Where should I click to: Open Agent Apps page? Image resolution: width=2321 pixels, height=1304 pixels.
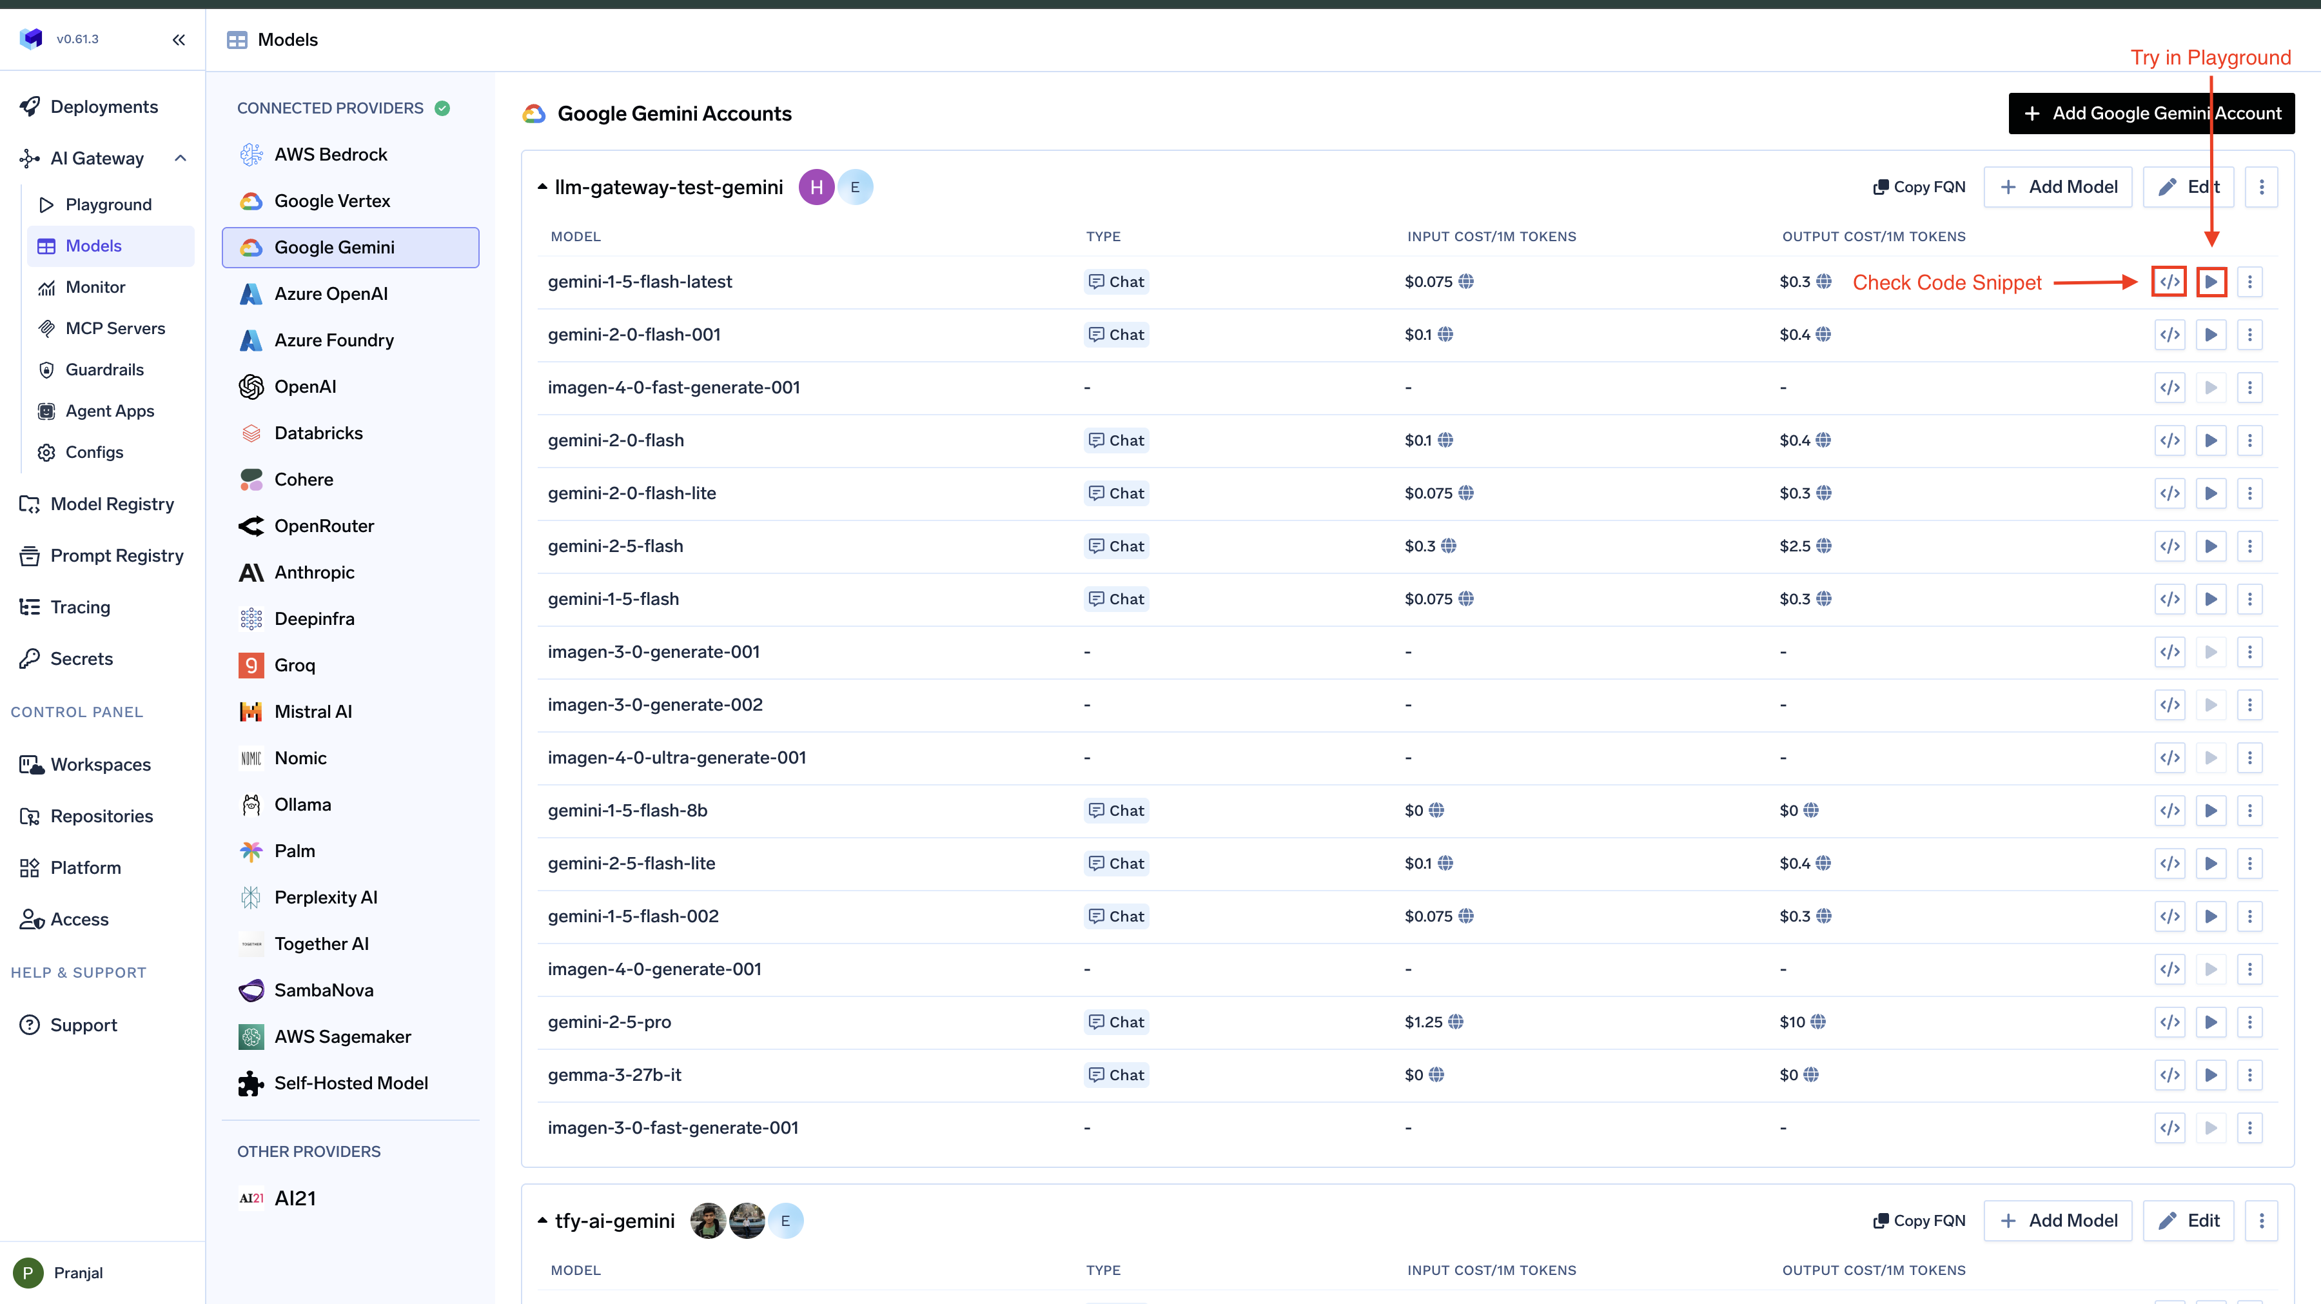point(110,411)
